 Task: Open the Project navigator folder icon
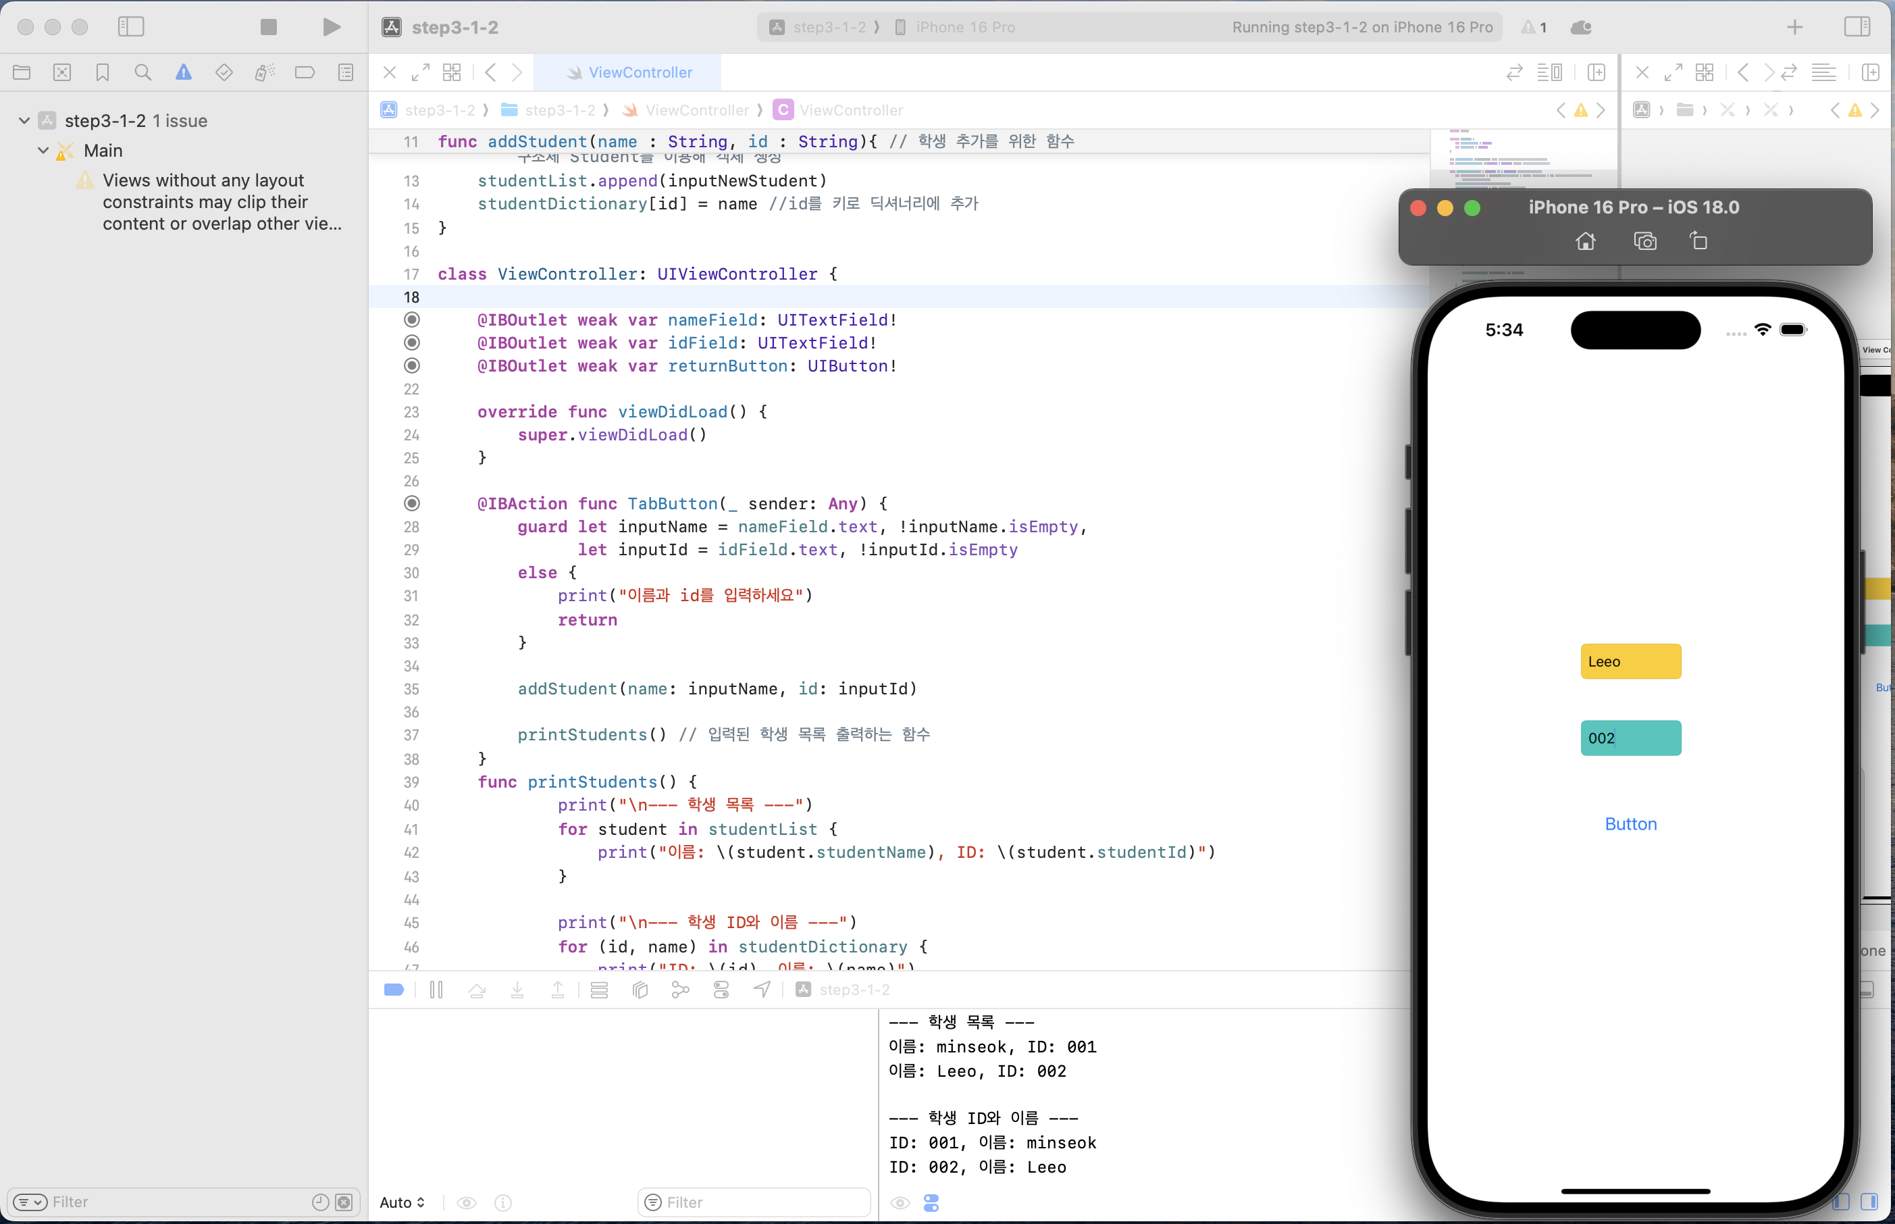[22, 72]
